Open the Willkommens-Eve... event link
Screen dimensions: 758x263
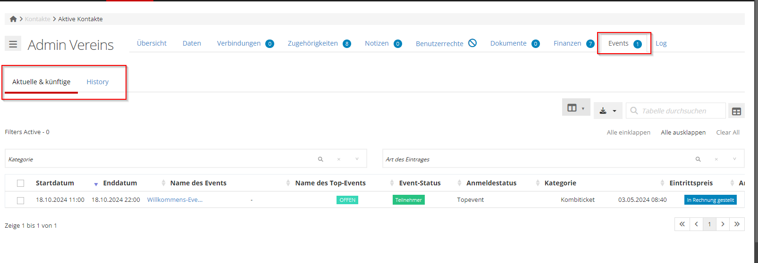pos(175,200)
